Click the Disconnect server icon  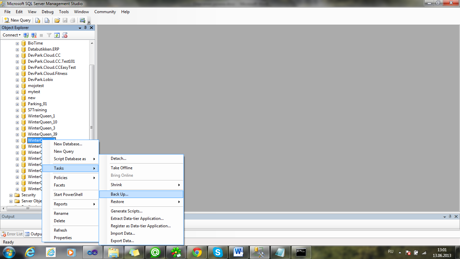coord(34,35)
